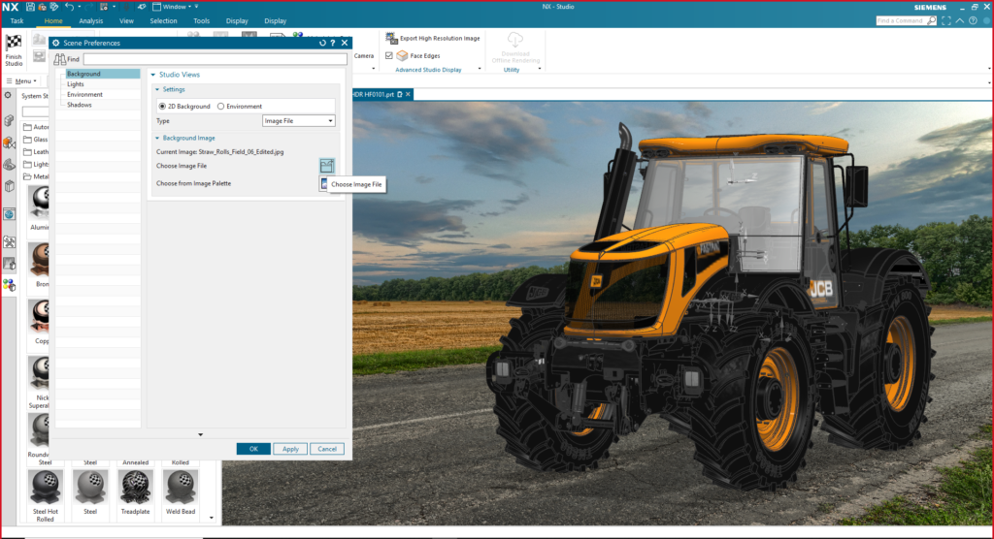Open the Glass materials folder
This screenshot has height=539, width=994.
36,140
